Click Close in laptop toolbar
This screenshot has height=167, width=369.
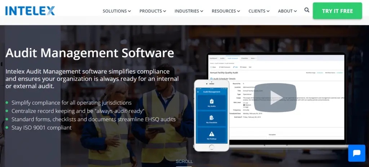[x=213, y=67]
